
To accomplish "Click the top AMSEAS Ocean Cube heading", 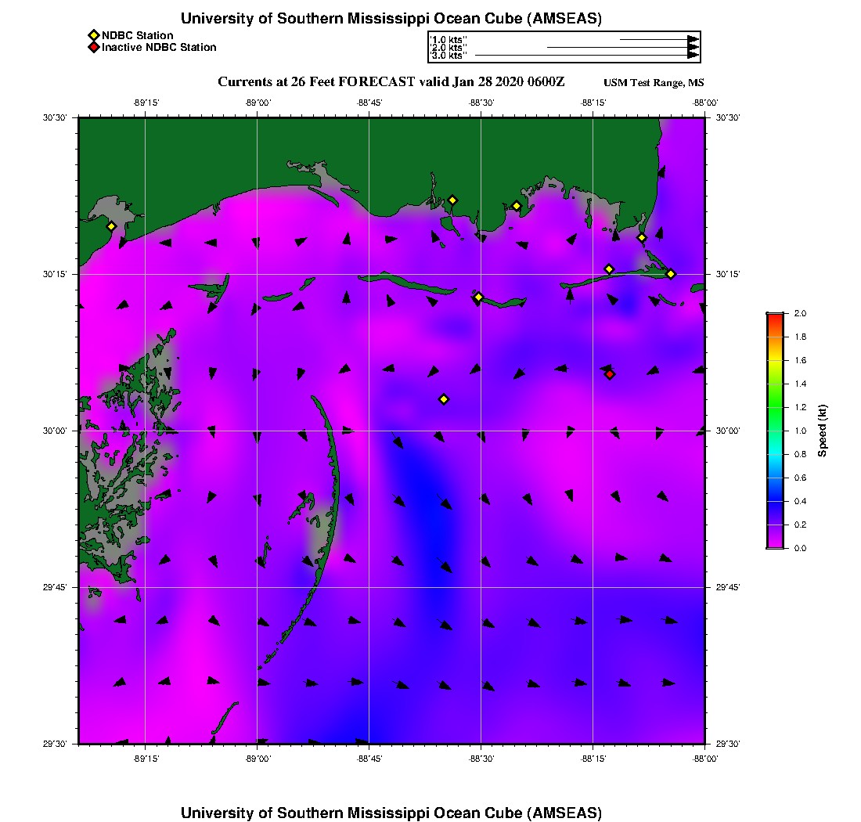I will point(391,19).
